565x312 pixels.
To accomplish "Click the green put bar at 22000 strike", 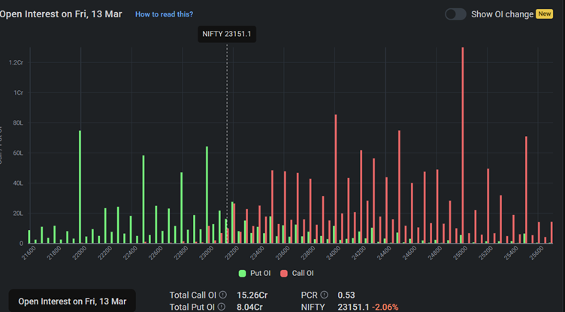I will click(80, 188).
